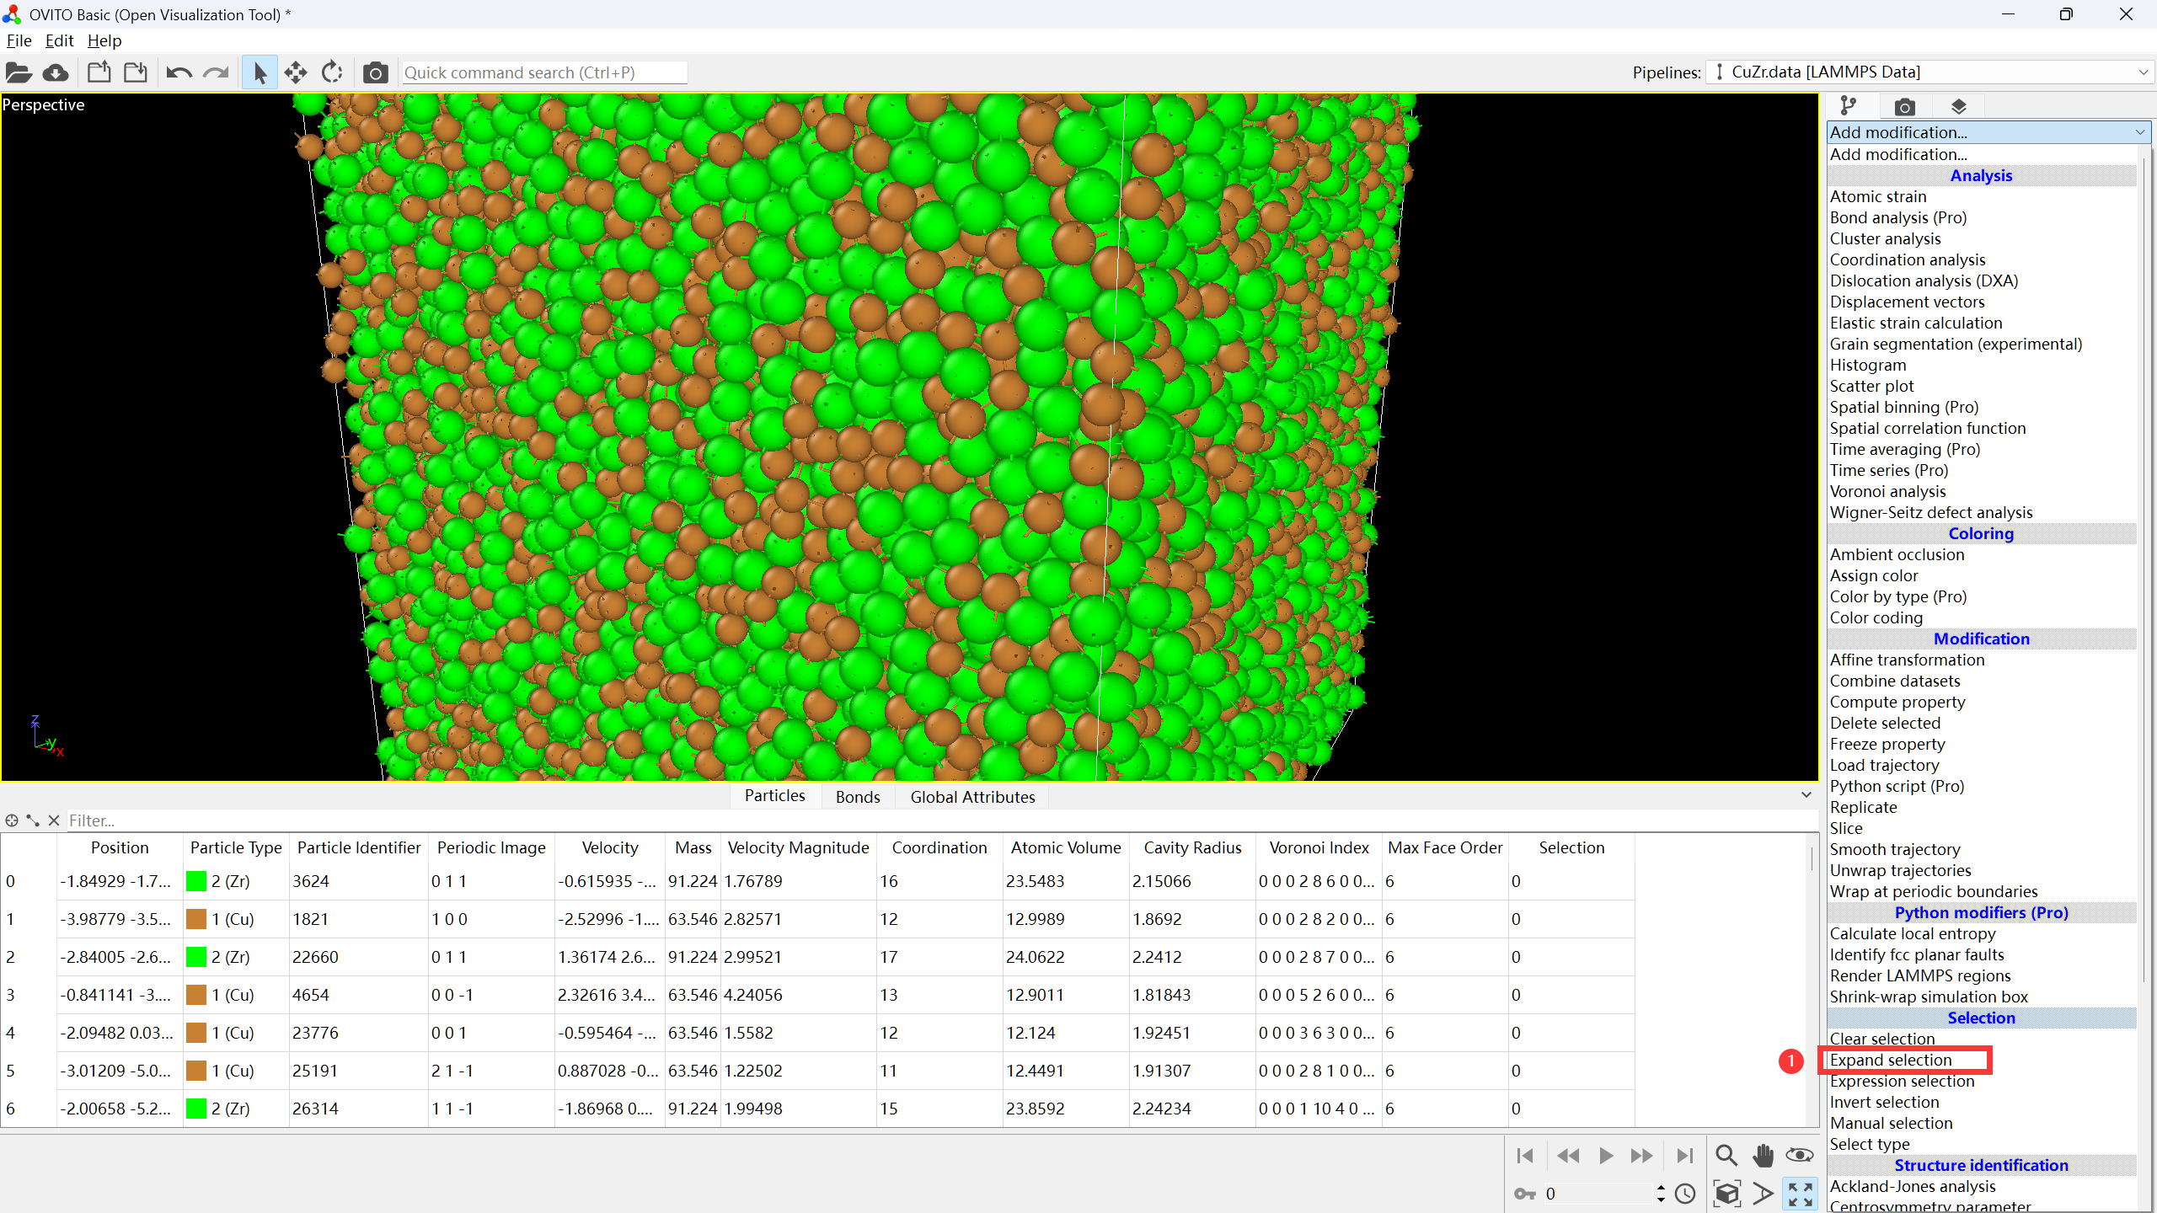Viewport: 2157px width, 1213px height.
Task: Toggle auto-key mode key icon
Action: click(x=1524, y=1193)
